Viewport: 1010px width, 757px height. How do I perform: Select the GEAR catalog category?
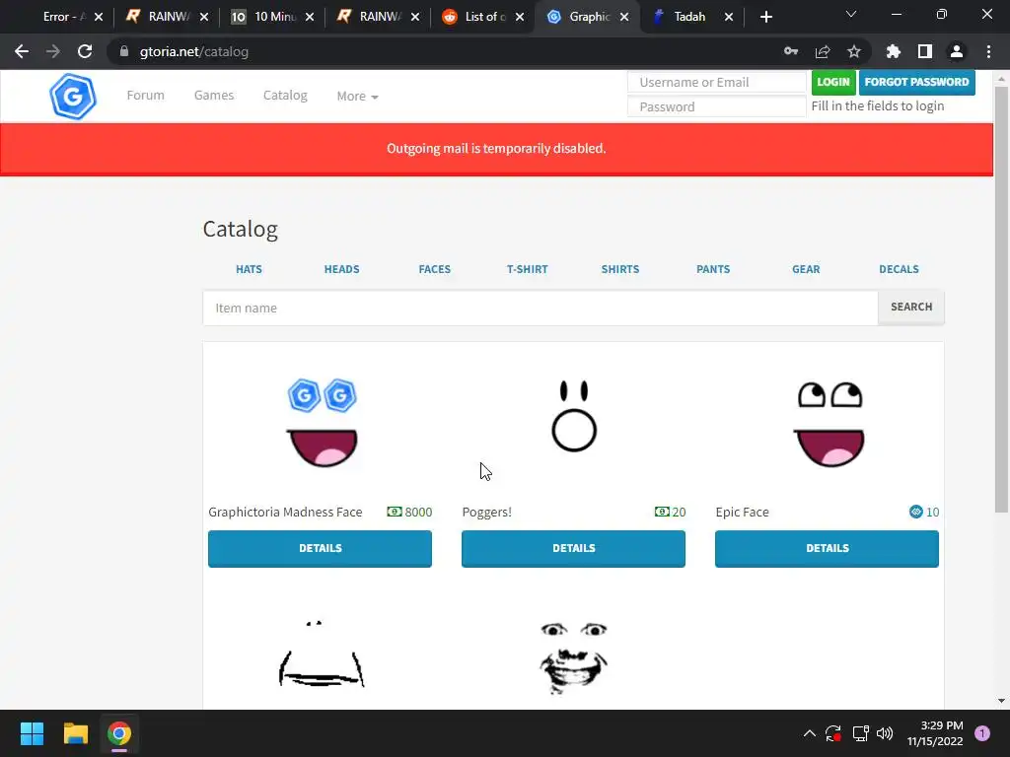click(x=806, y=269)
